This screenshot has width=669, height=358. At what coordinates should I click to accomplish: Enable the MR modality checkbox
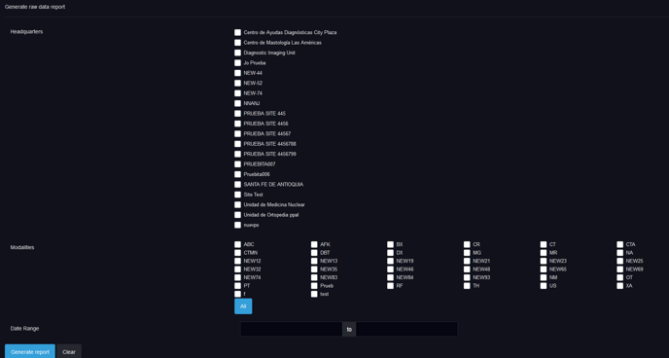(x=544, y=253)
